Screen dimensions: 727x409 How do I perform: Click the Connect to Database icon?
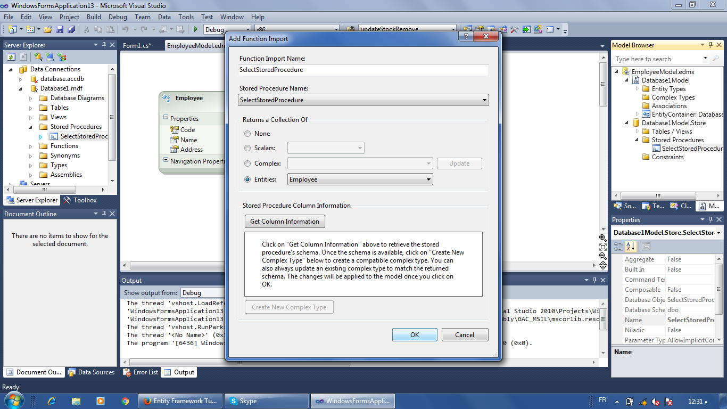(x=37, y=56)
